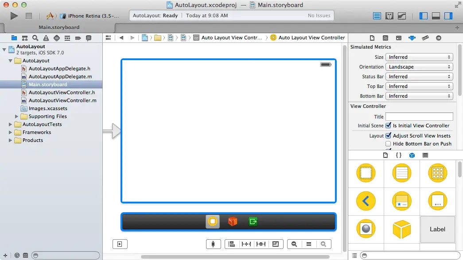This screenshot has height=260, width=463.
Task: Select the Assistant editor icon
Action: [389, 16]
